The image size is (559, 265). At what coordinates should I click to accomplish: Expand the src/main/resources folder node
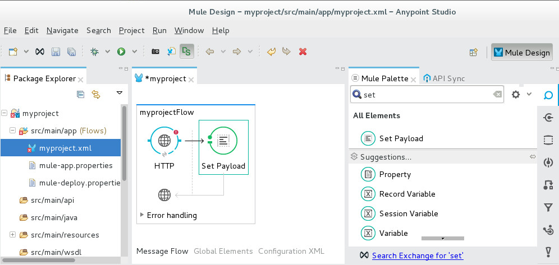click(x=12, y=235)
